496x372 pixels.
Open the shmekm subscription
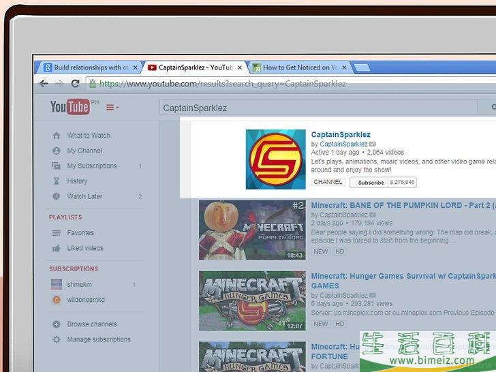tap(80, 284)
